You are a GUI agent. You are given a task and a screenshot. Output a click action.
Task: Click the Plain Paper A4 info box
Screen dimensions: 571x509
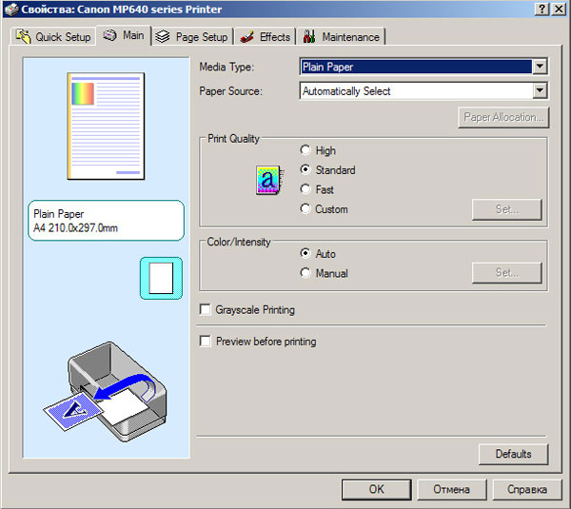coord(106,221)
